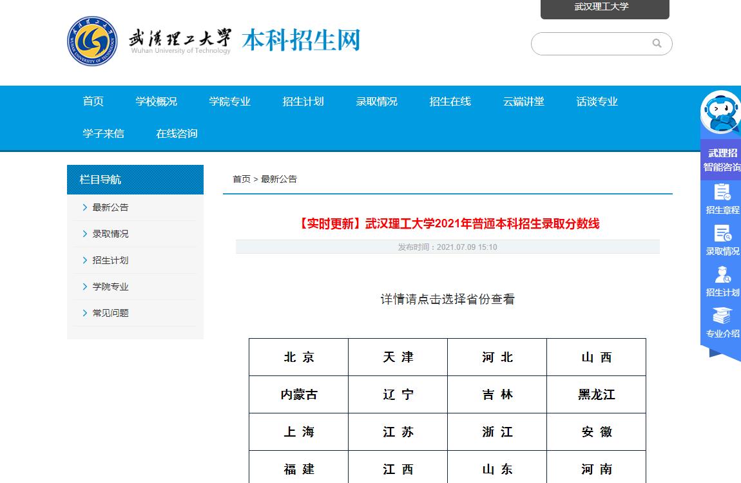Select 学院专业 in the left column menu

pyautogui.click(x=110, y=287)
